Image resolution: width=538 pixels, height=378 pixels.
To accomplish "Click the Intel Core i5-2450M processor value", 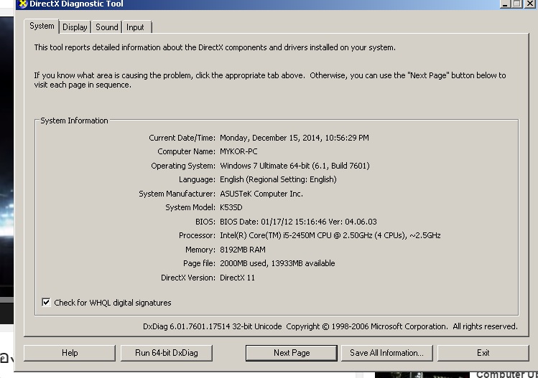I will click(330, 235).
